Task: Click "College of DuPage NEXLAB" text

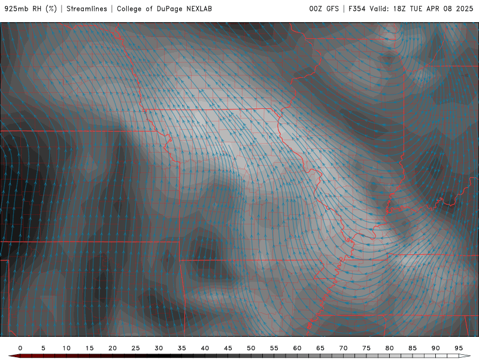Action: point(164,9)
